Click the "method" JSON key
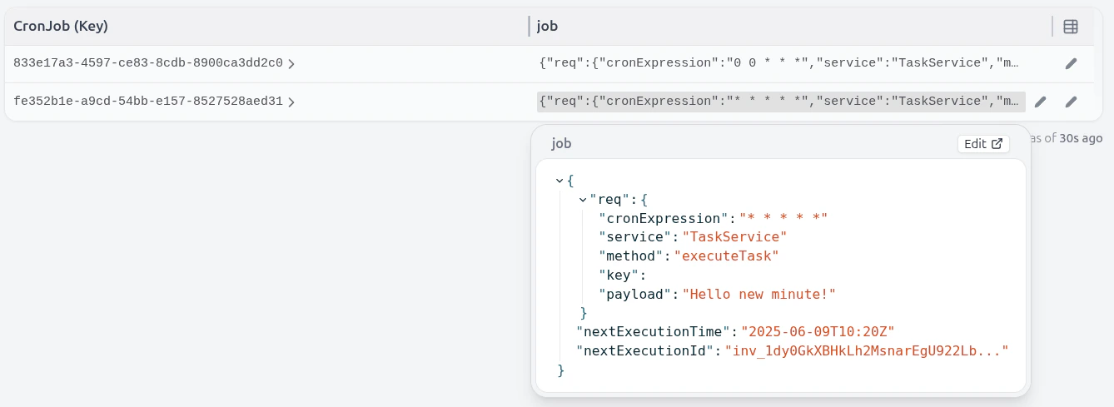Image resolution: width=1114 pixels, height=407 pixels. pos(630,256)
